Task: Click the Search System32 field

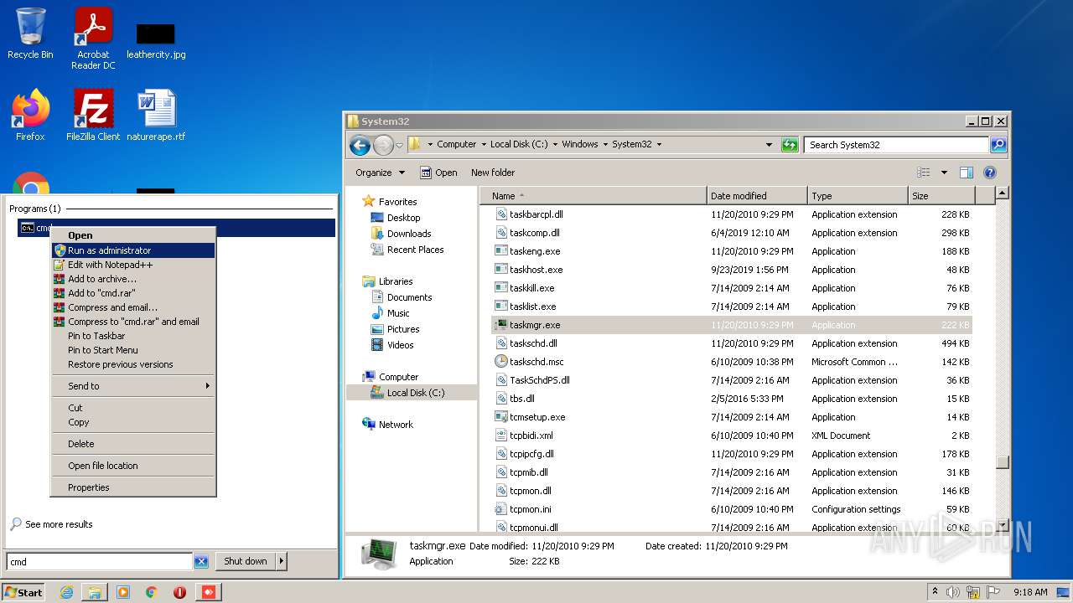Action: point(896,145)
